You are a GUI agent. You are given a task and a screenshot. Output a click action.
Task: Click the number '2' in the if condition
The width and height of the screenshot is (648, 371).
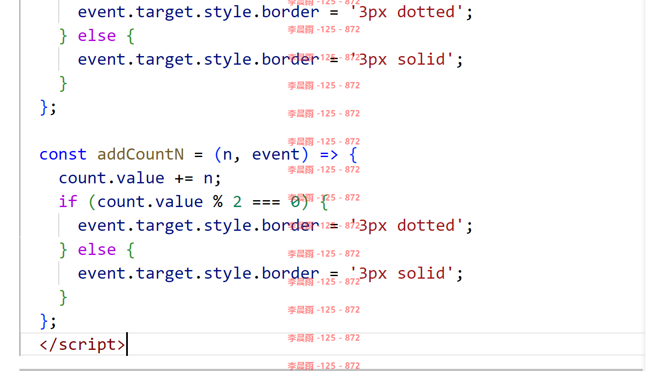pyautogui.click(x=237, y=201)
